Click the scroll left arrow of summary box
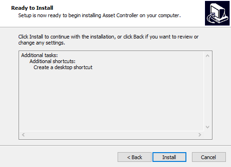 click(23, 135)
